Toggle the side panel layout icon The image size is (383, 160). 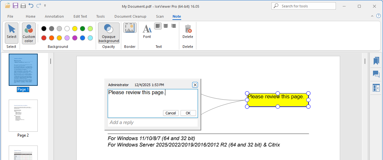(x=376, y=88)
